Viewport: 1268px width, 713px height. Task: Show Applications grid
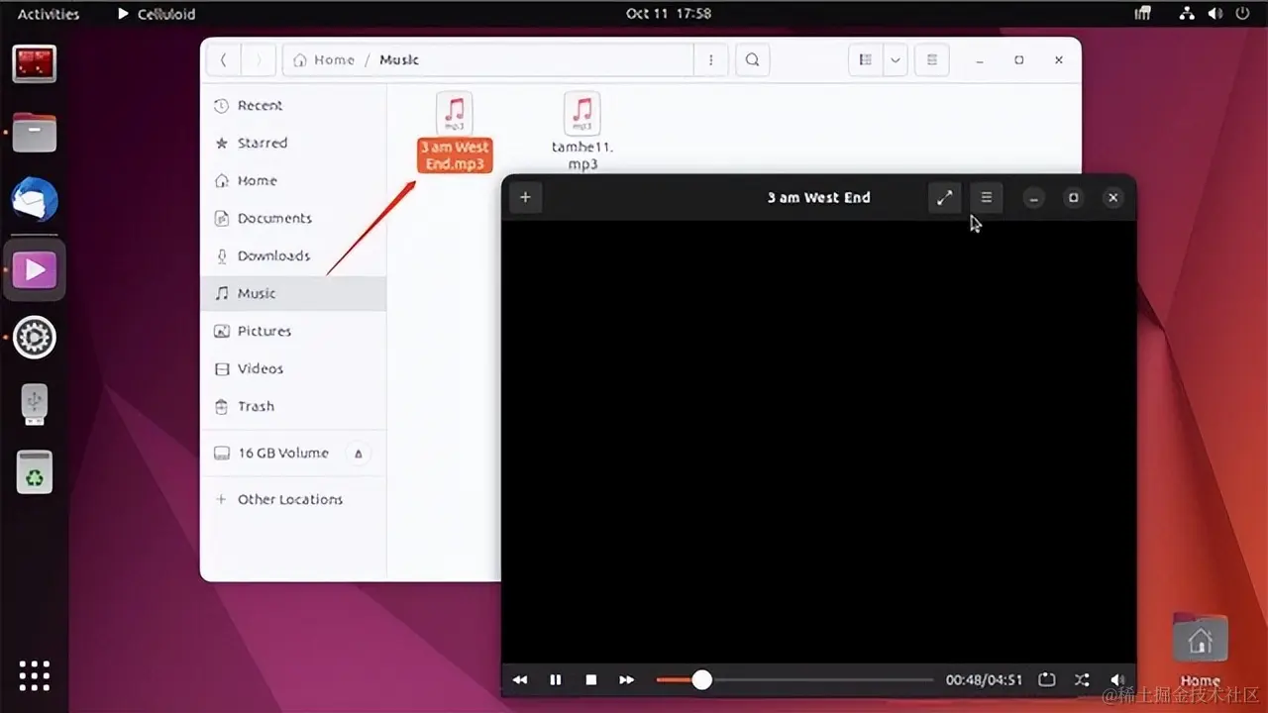pos(35,675)
